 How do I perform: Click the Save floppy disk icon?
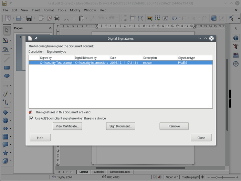pos(29,18)
